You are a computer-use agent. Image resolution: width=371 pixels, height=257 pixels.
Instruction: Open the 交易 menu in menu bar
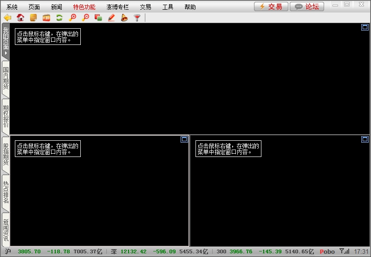coord(145,7)
